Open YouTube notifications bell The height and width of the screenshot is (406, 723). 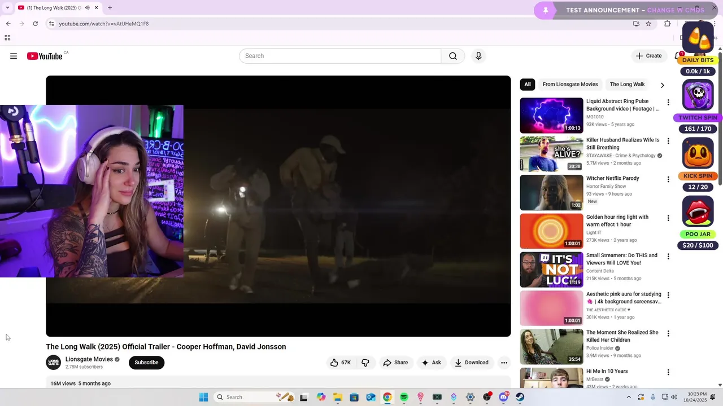tap(678, 56)
